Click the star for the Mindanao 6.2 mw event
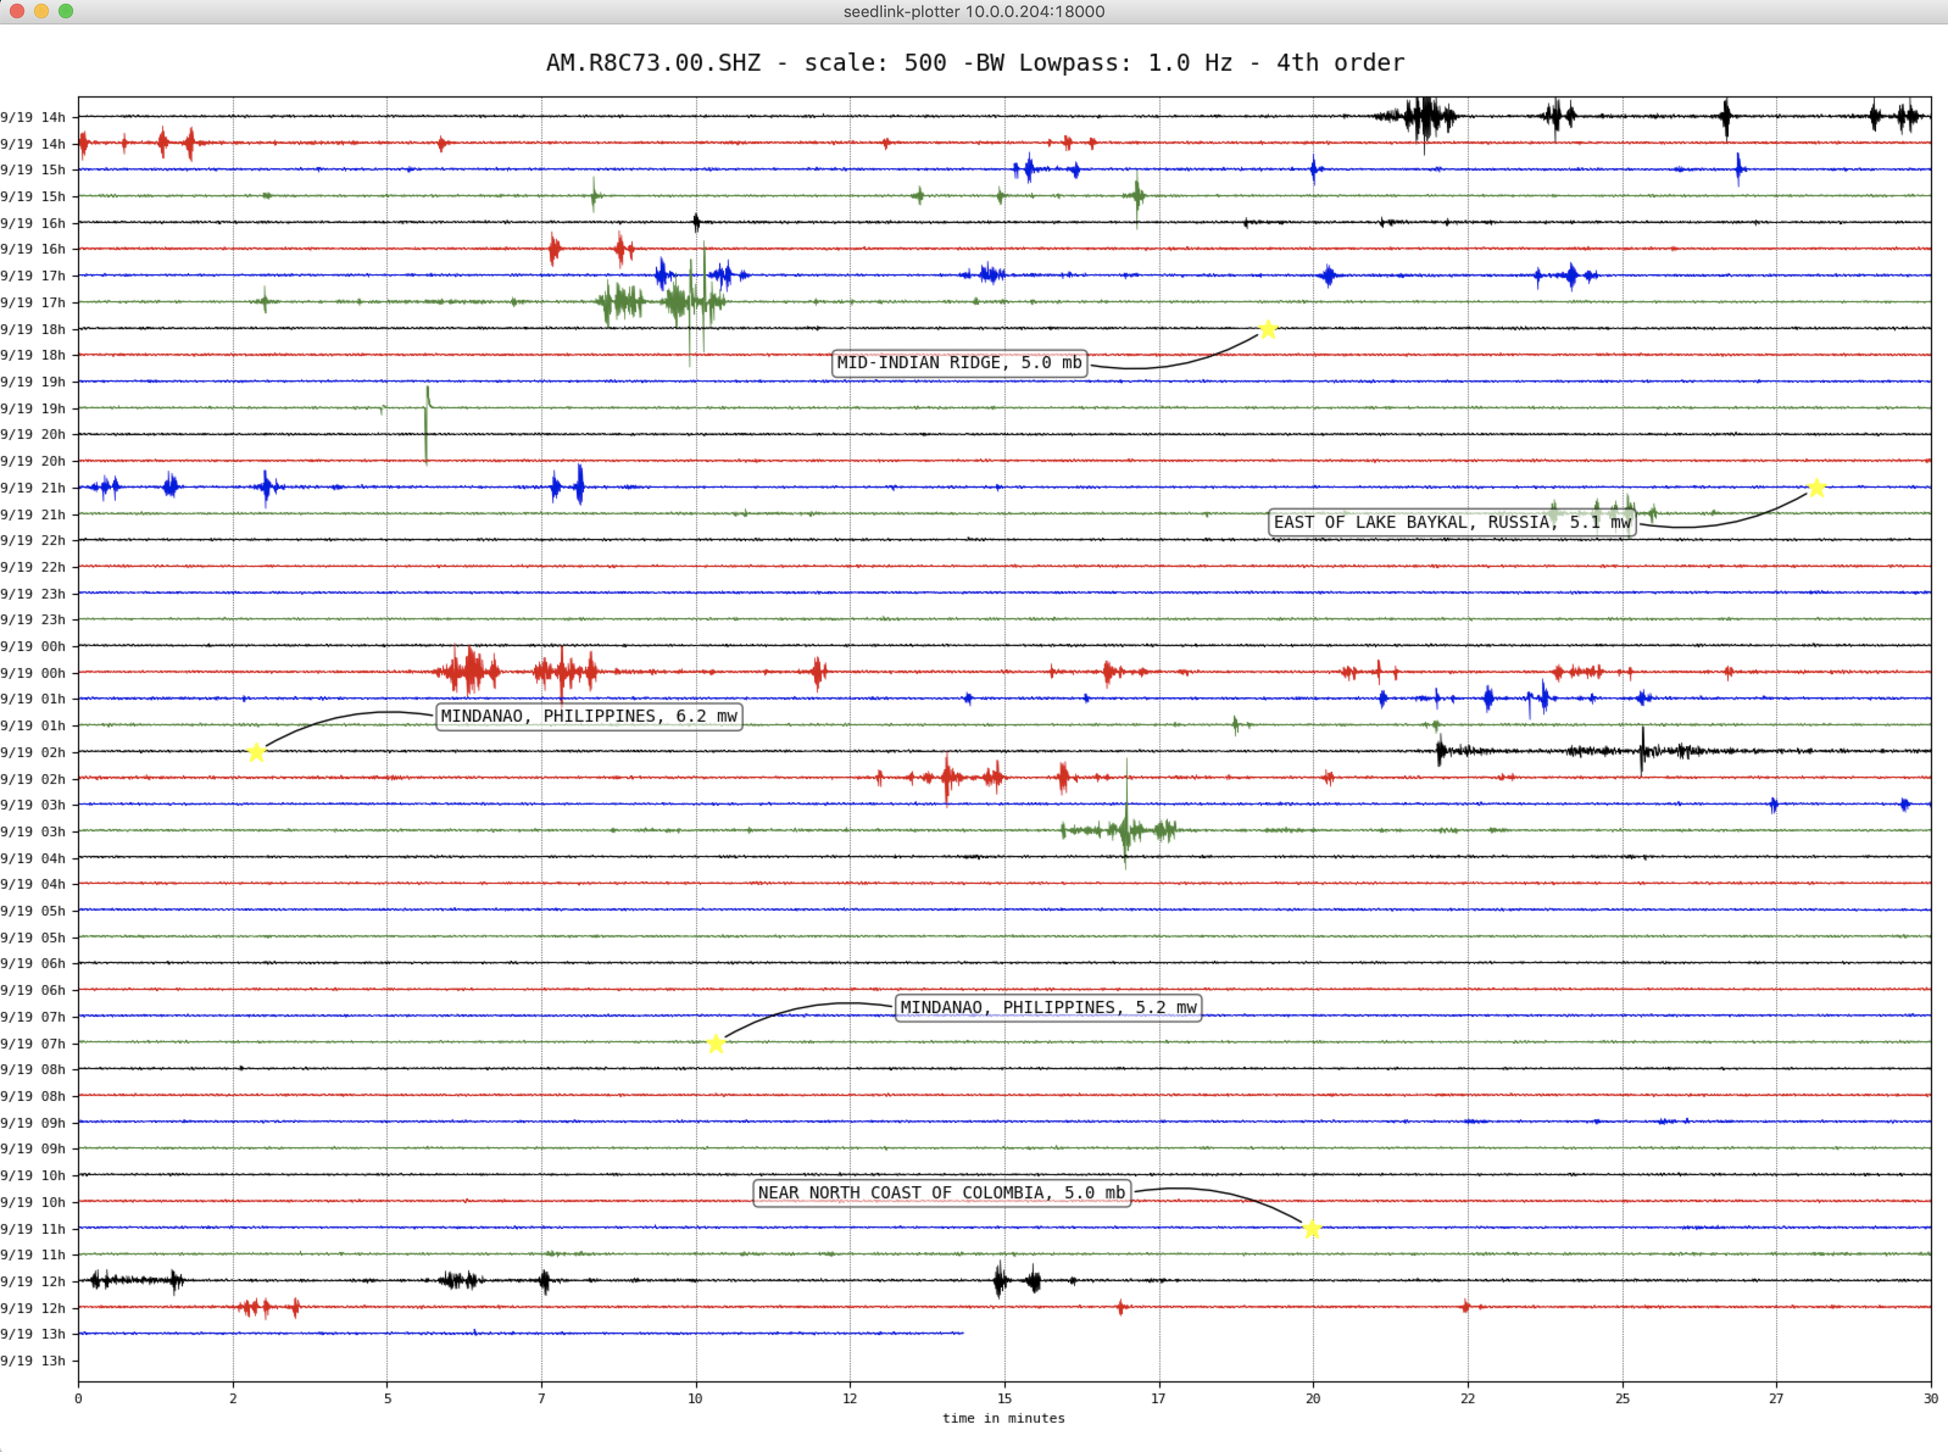Screen dimensions: 1948x1452 (256, 752)
